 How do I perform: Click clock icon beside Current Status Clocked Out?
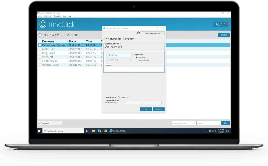pyautogui.click(x=106, y=47)
